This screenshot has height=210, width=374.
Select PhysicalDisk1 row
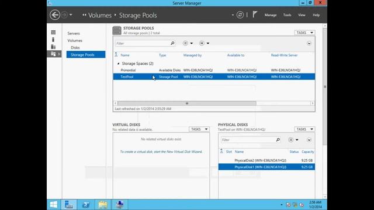(x=266, y=167)
